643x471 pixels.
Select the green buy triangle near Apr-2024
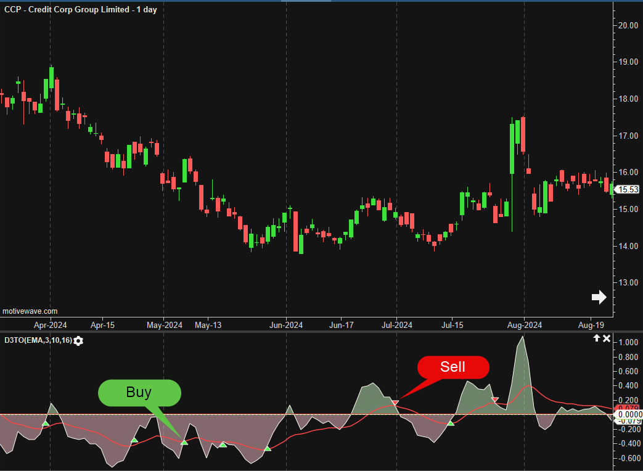(x=45, y=424)
